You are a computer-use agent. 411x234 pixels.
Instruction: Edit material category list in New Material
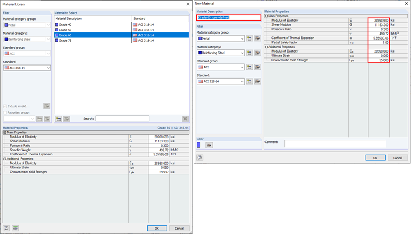click(x=257, y=53)
